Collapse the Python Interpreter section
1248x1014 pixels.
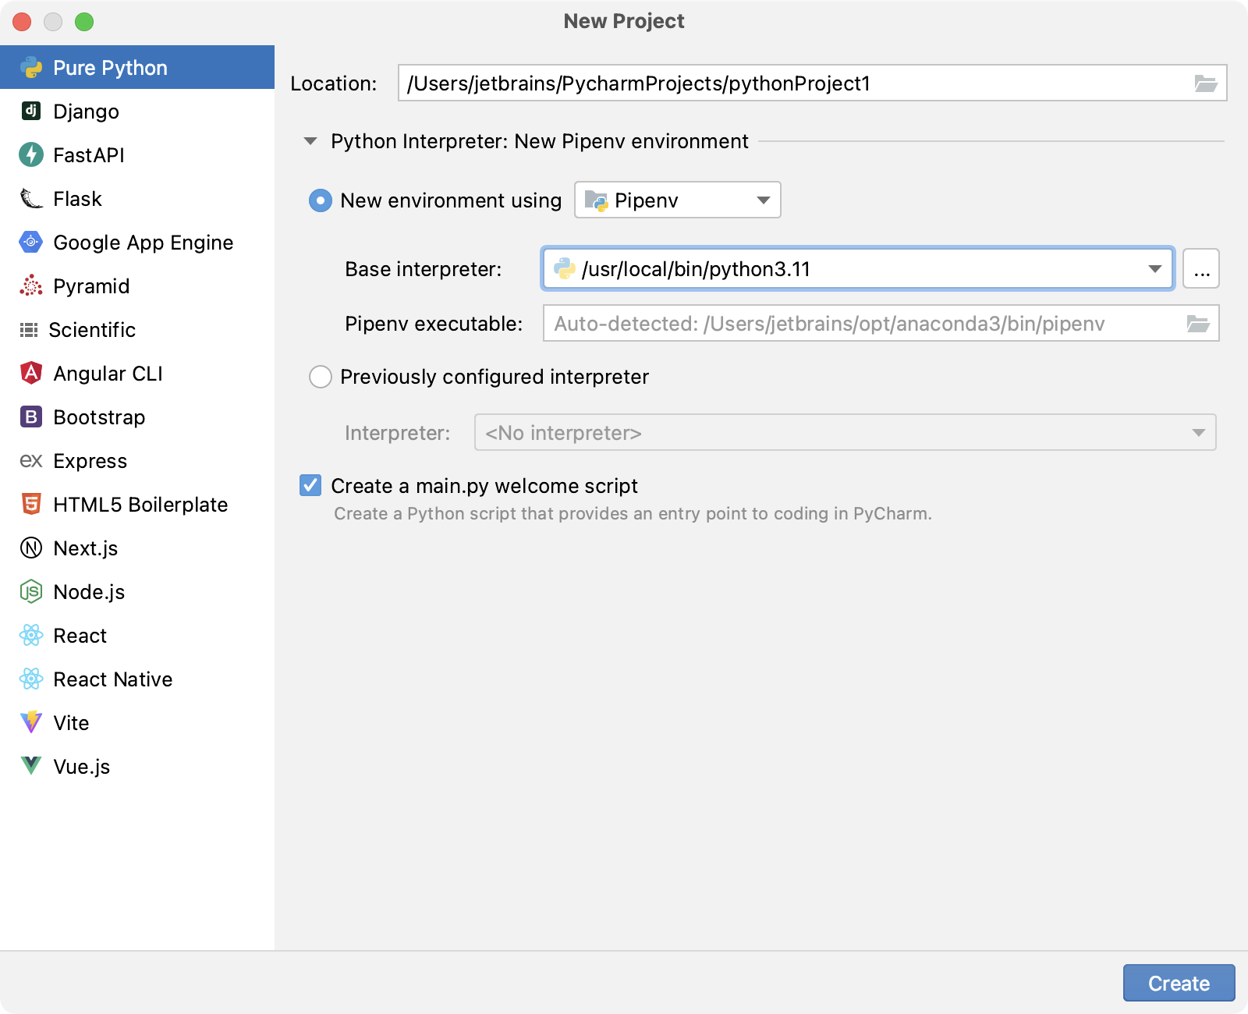(x=310, y=141)
